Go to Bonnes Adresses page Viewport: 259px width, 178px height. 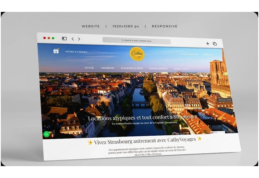158,69
